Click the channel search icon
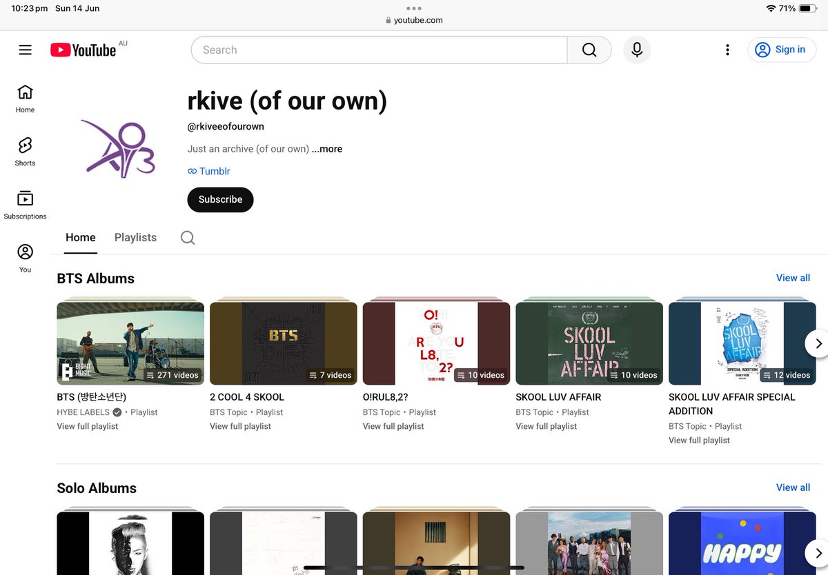The width and height of the screenshot is (828, 575). click(x=188, y=238)
